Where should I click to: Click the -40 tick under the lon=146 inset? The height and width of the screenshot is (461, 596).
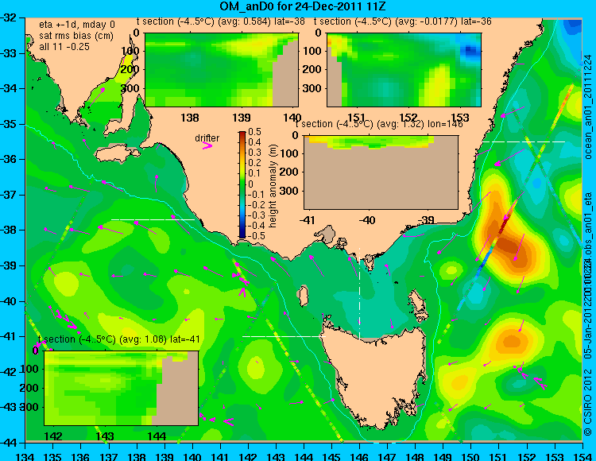pyautogui.click(x=367, y=220)
